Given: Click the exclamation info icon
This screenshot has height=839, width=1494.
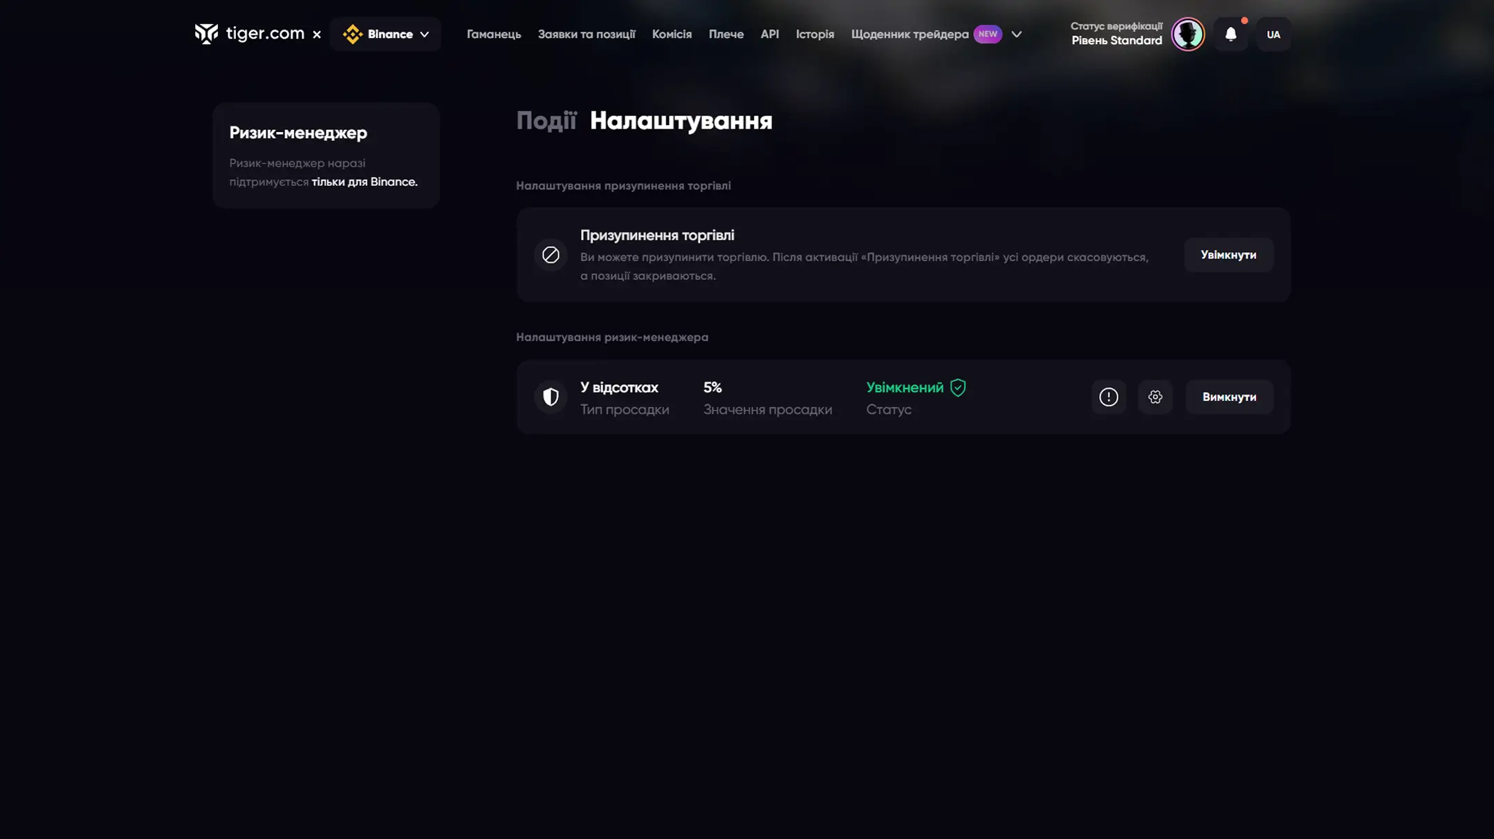Looking at the screenshot, I should click(1108, 397).
